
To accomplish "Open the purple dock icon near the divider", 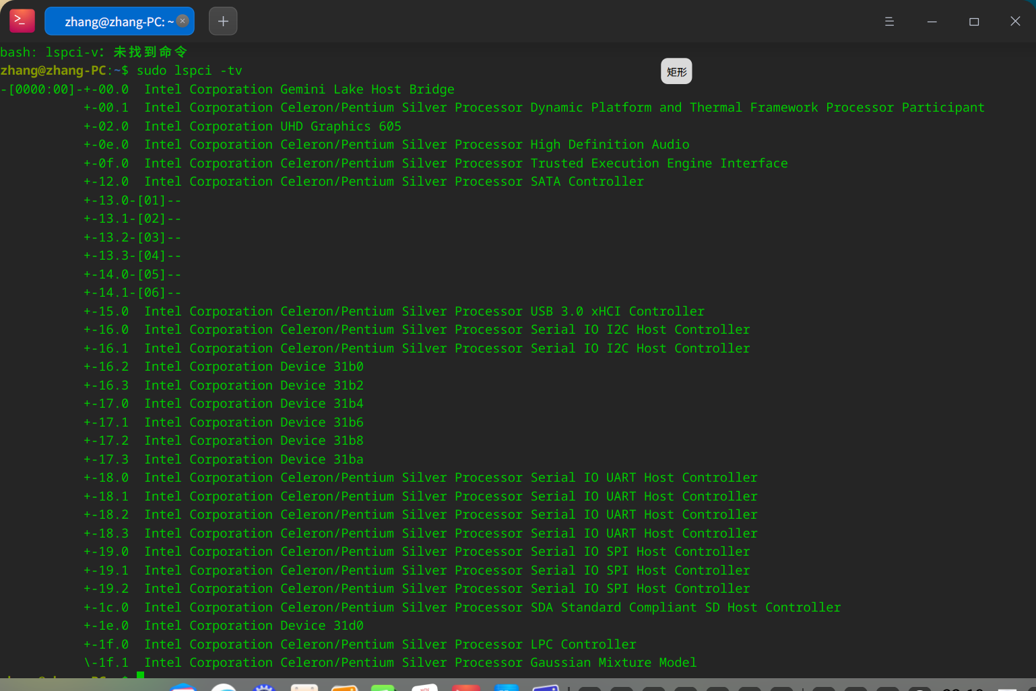I will [546, 686].
